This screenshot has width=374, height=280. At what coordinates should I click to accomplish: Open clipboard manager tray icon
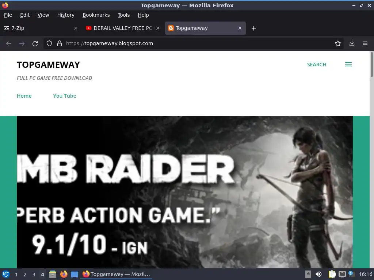(332, 274)
